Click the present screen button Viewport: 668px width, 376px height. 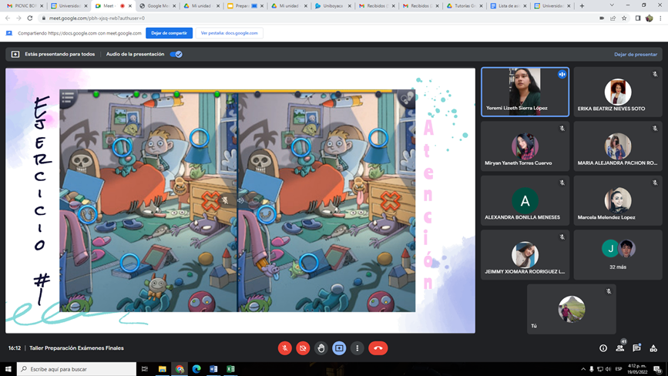pos(339,348)
